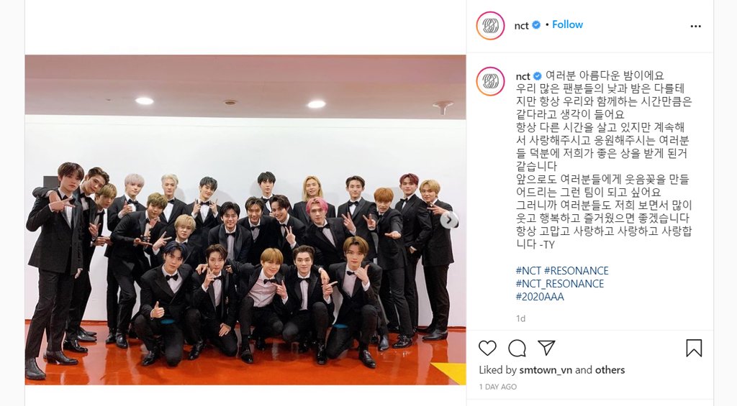The height and width of the screenshot is (406, 737).
Task: Open more options three-dot menu
Action: (x=696, y=26)
